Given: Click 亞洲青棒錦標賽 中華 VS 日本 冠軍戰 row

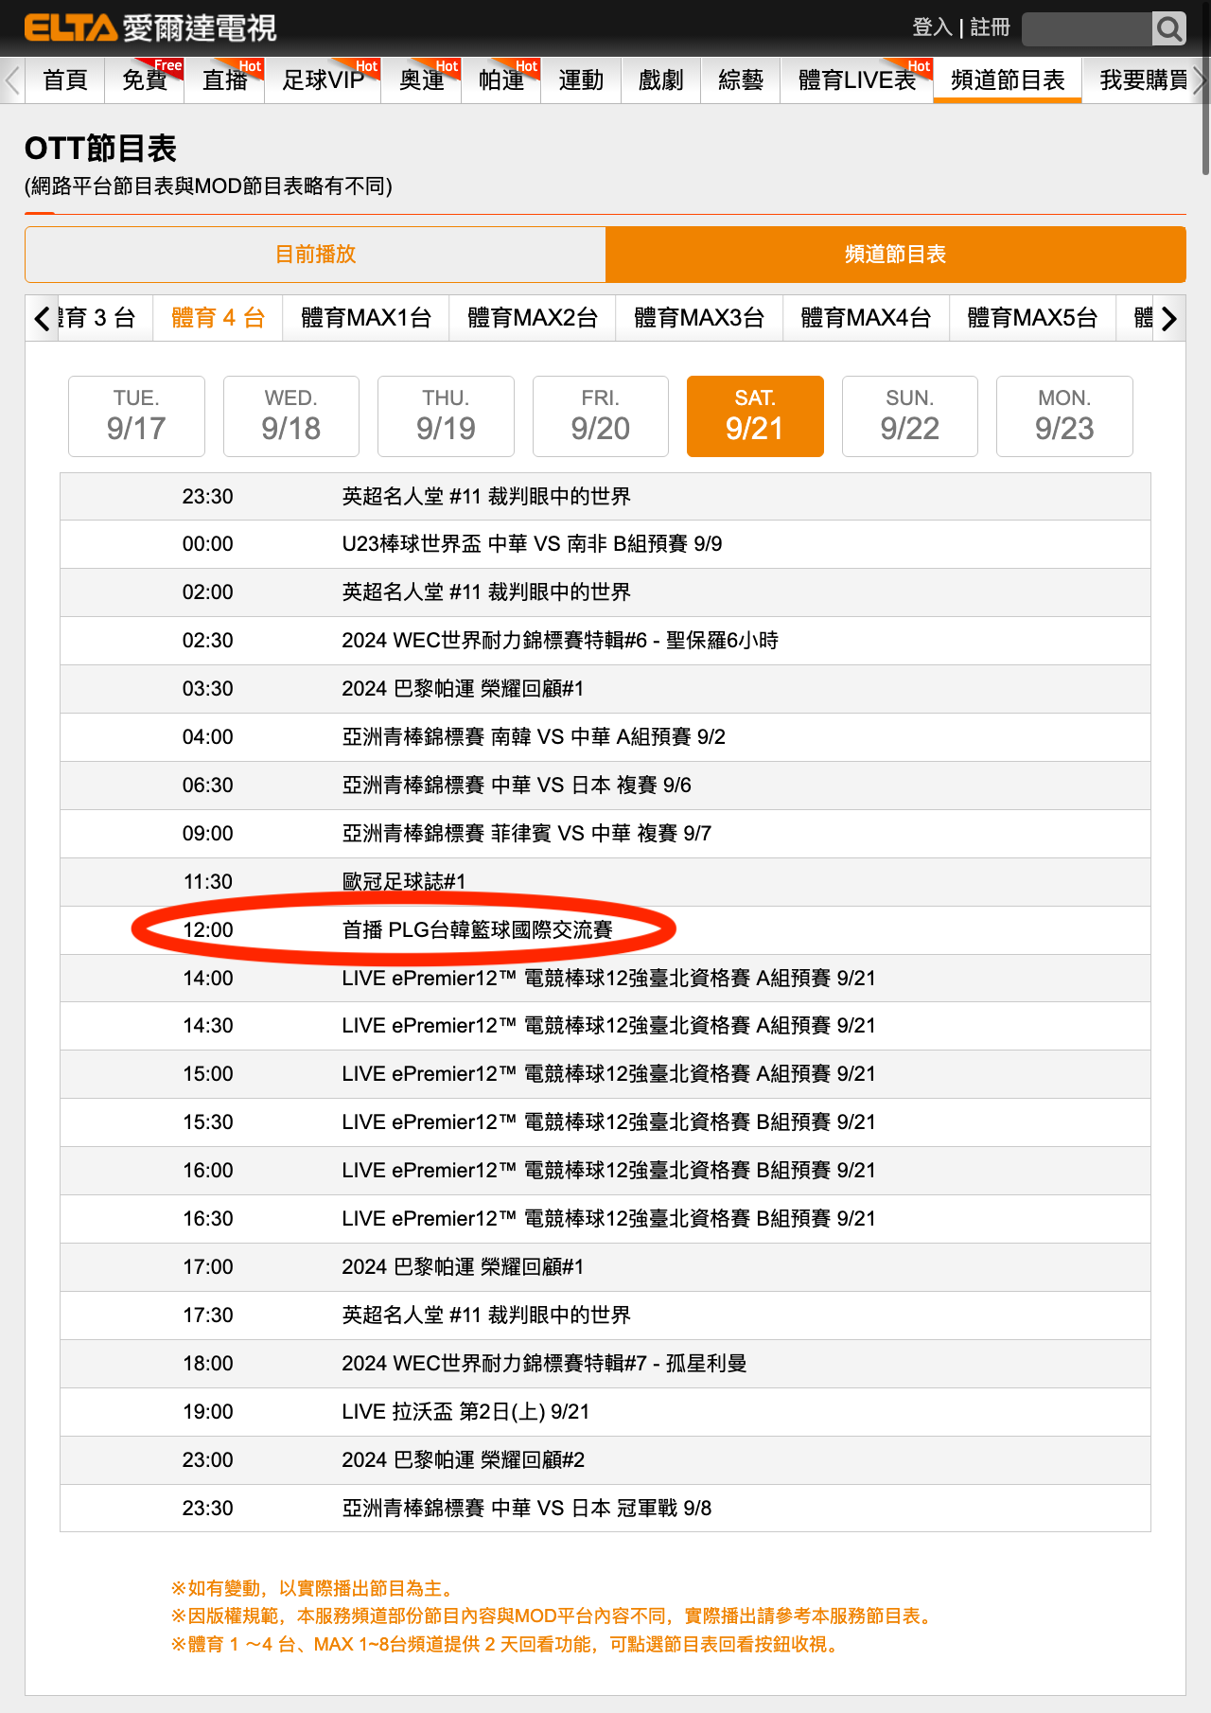Looking at the screenshot, I should (605, 1509).
